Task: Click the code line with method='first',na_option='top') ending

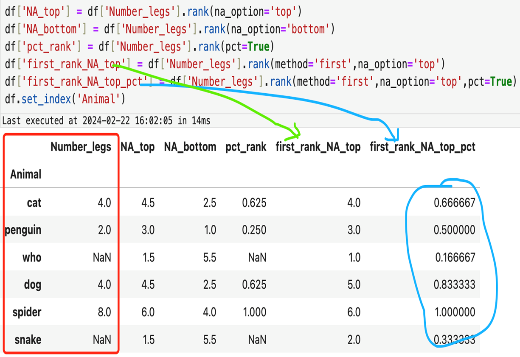Action: point(225,64)
